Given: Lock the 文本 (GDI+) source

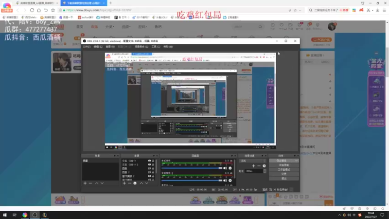Looking at the screenshot, I should pos(153,161).
